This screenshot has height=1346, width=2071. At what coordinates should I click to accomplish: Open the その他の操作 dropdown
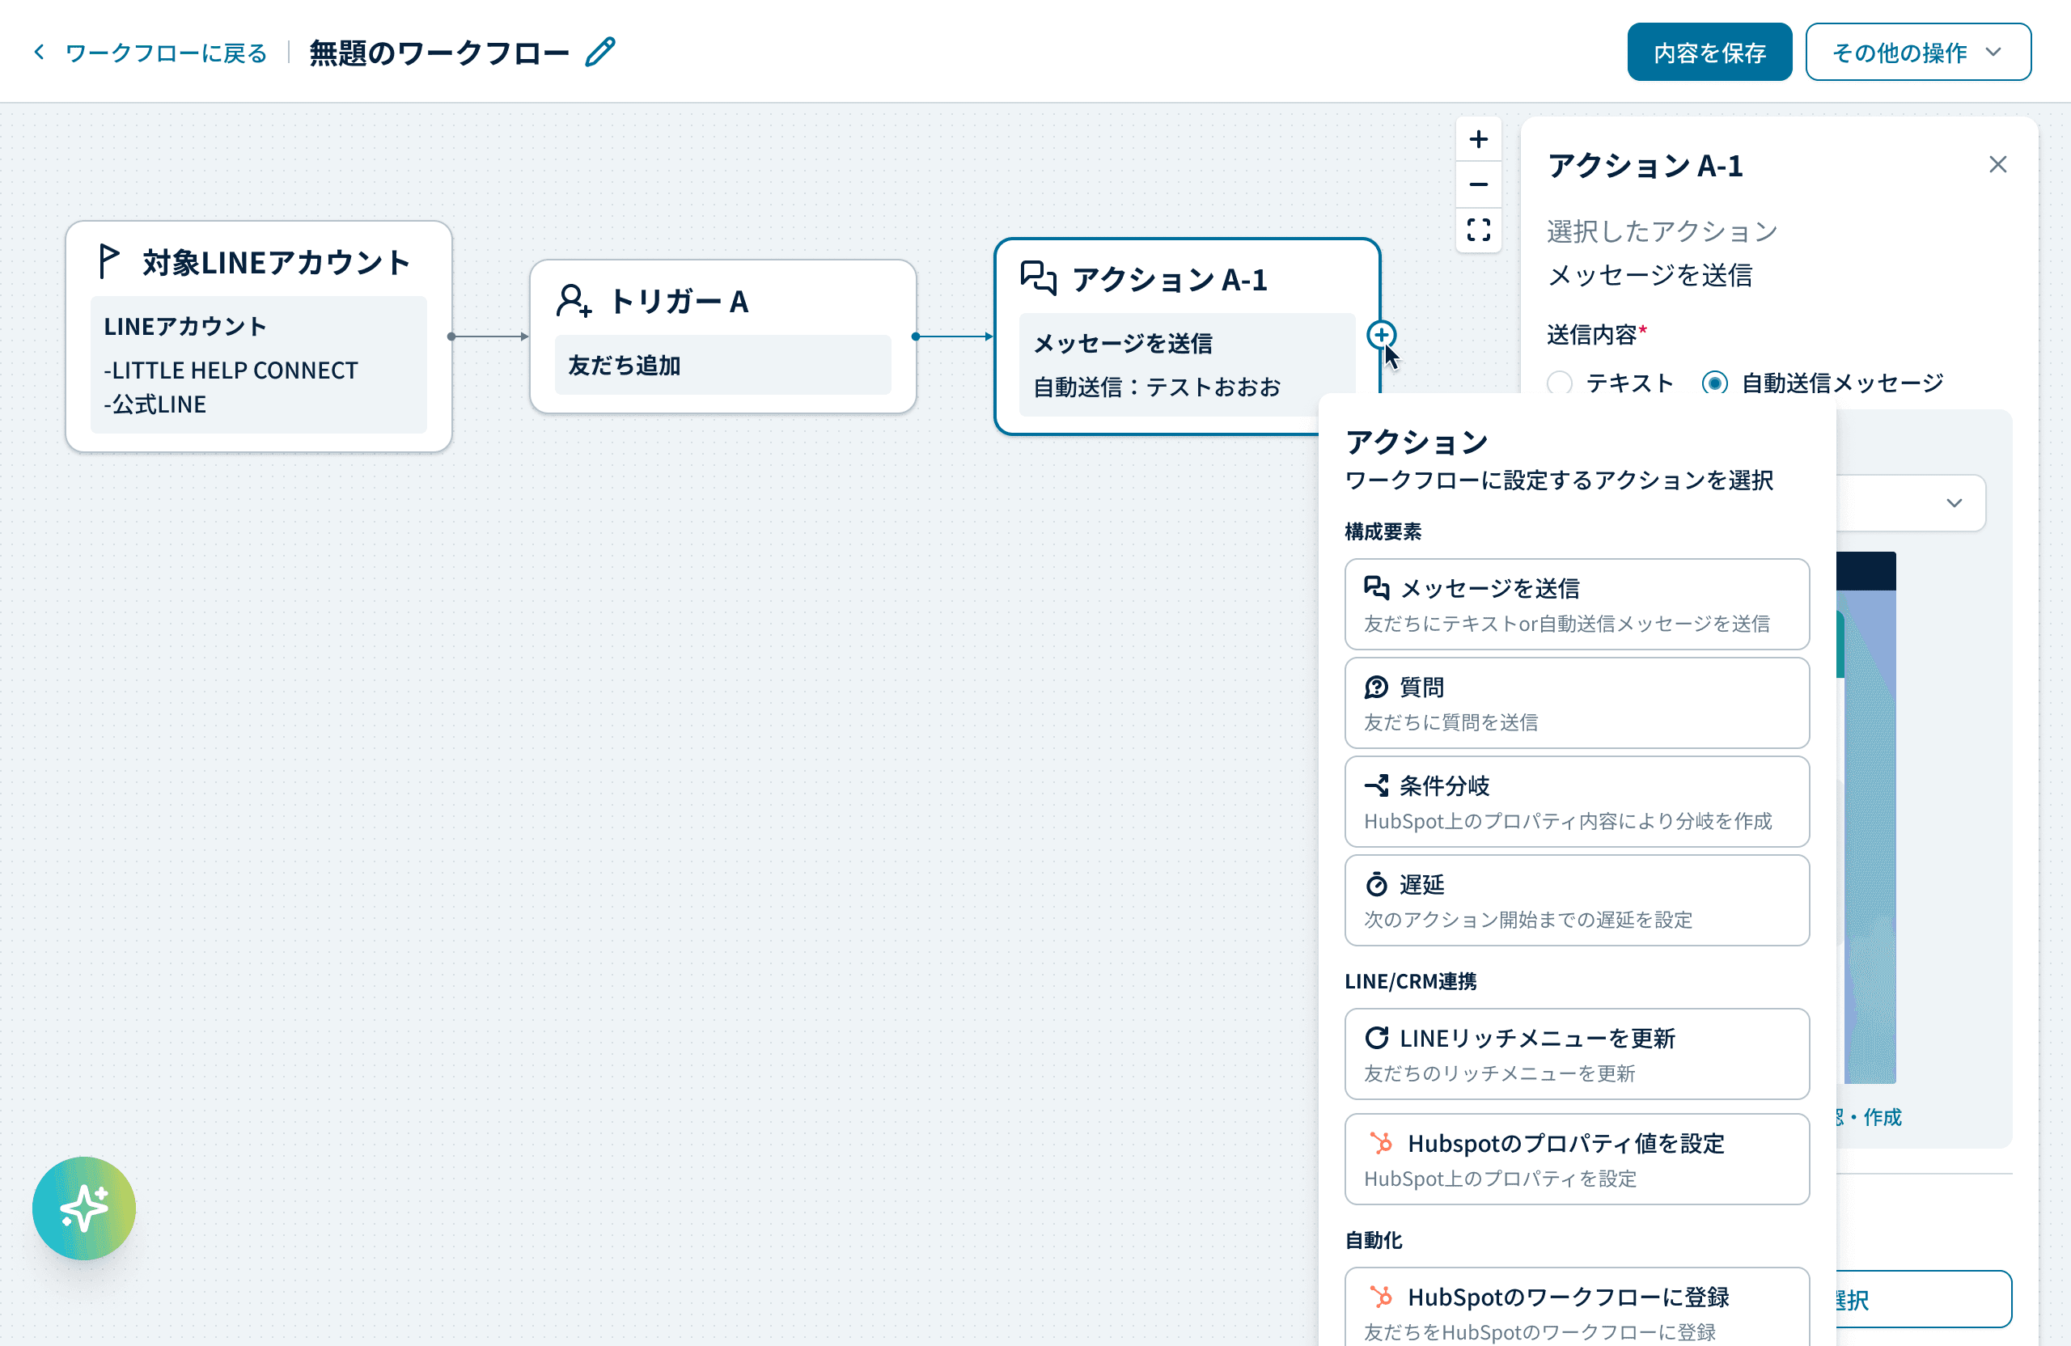click(1917, 53)
